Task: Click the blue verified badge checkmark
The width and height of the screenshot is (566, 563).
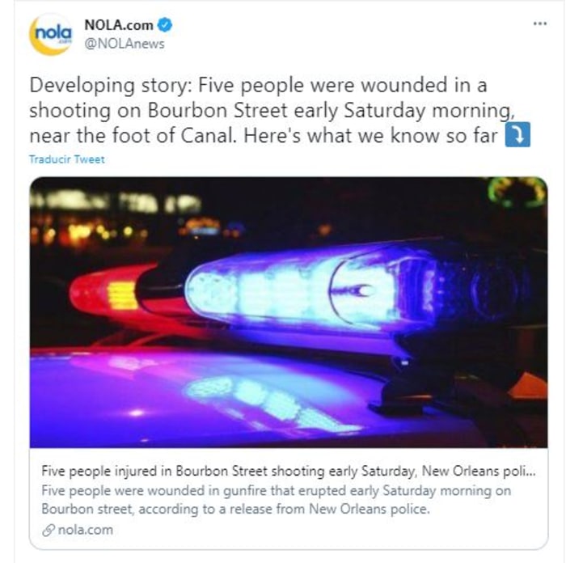Action: [165, 25]
